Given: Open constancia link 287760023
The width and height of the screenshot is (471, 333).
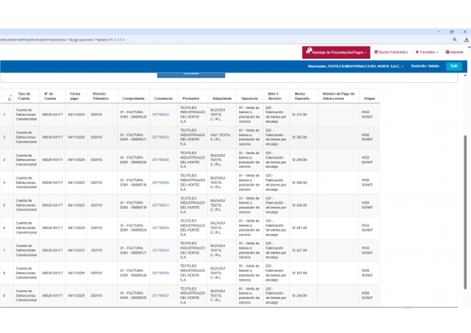Looking at the screenshot, I should pyautogui.click(x=161, y=137).
